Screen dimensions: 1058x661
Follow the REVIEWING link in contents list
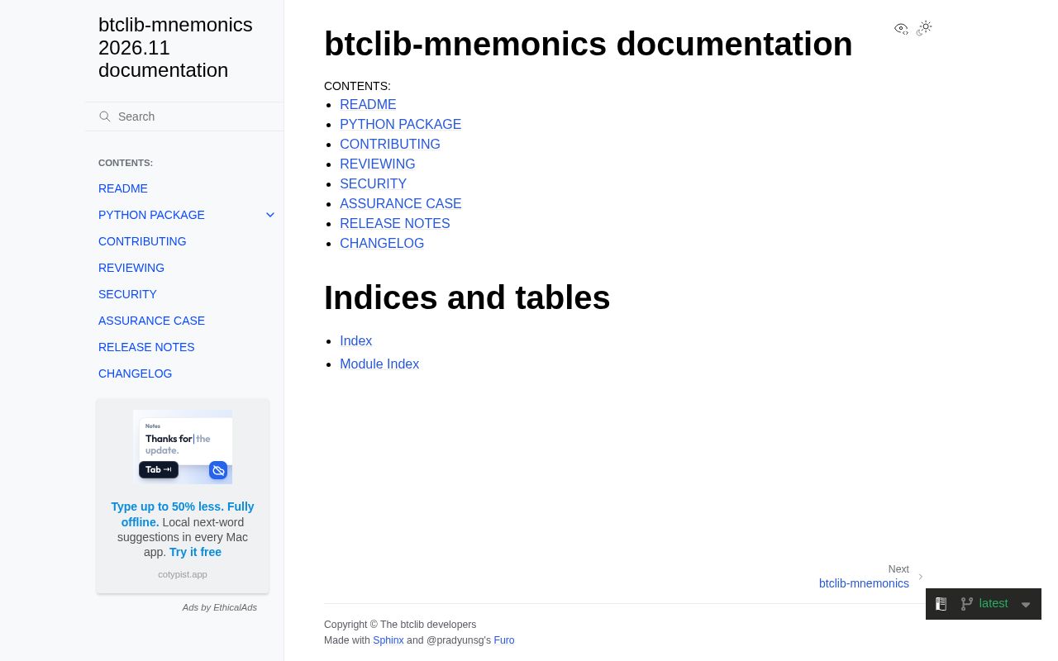(378, 164)
